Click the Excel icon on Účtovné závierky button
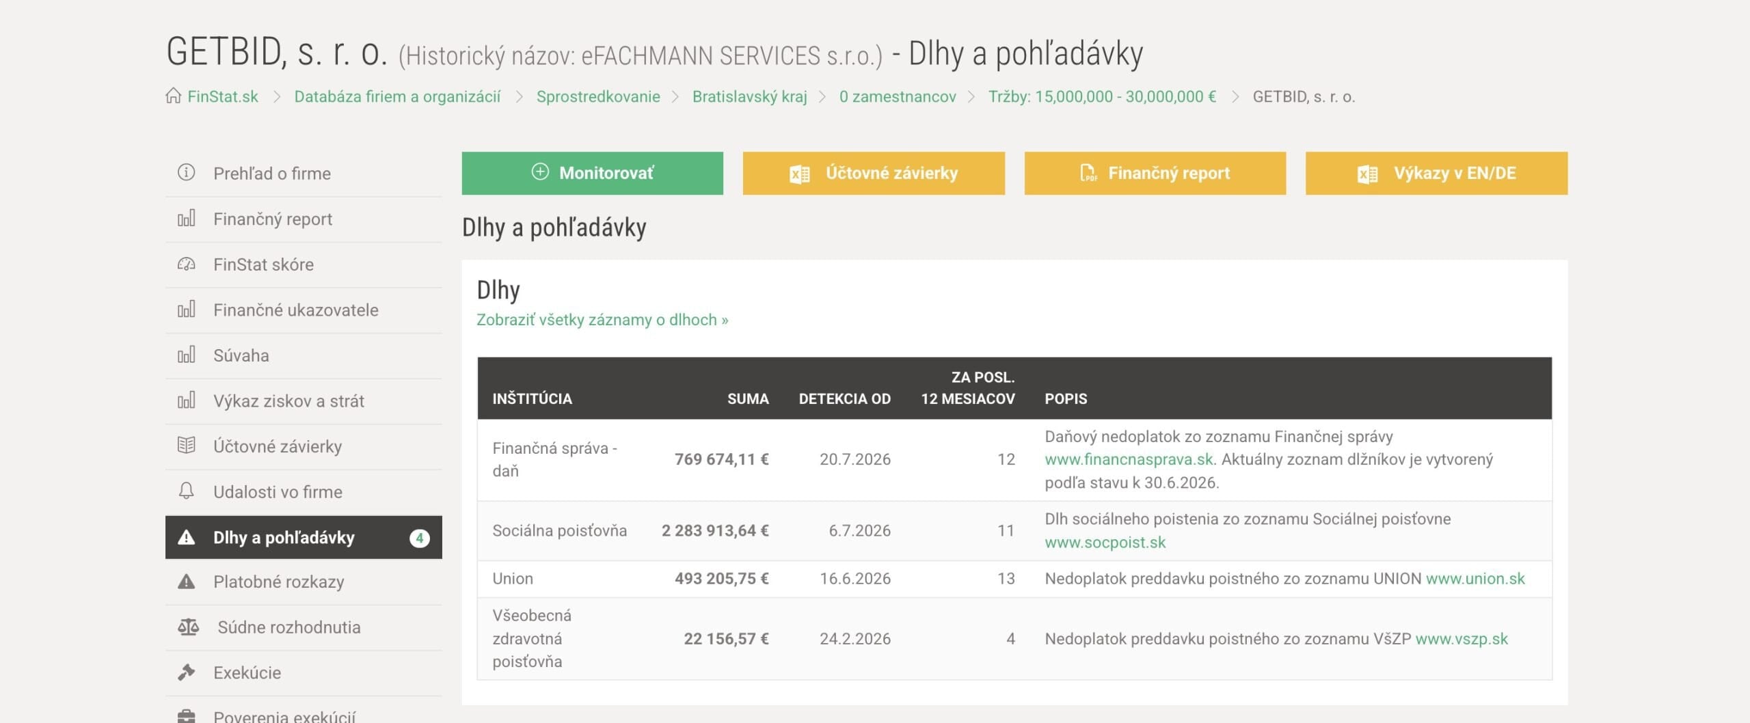This screenshot has height=723, width=1750. [800, 174]
